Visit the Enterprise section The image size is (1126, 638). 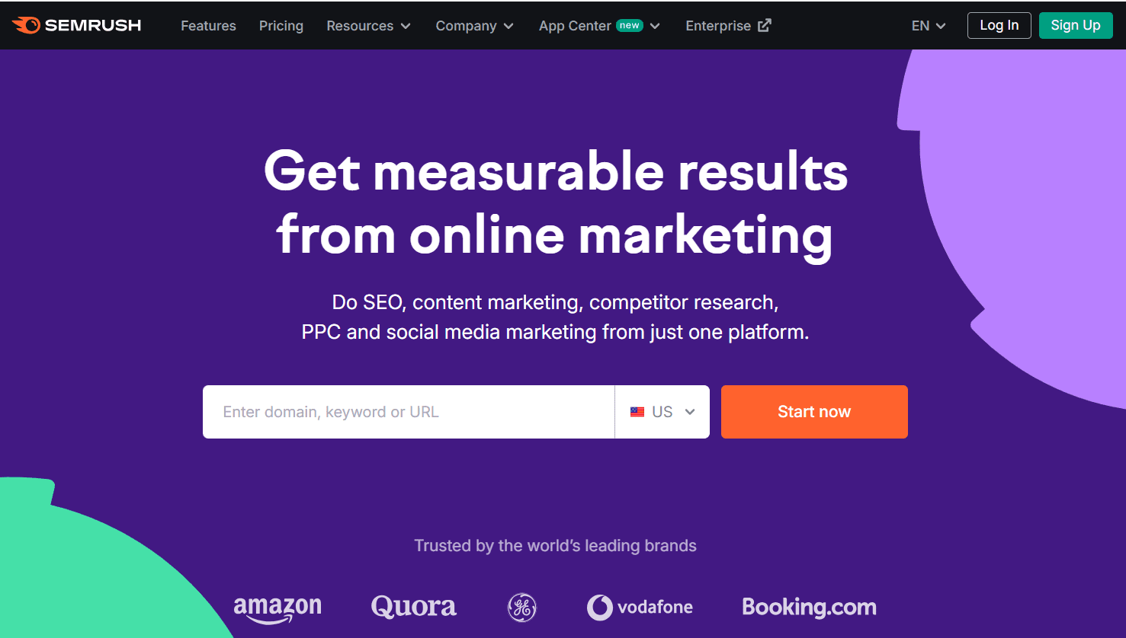pyautogui.click(x=718, y=25)
